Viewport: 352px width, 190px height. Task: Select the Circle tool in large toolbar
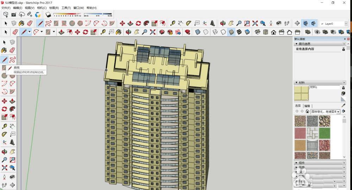[x=72, y=23]
